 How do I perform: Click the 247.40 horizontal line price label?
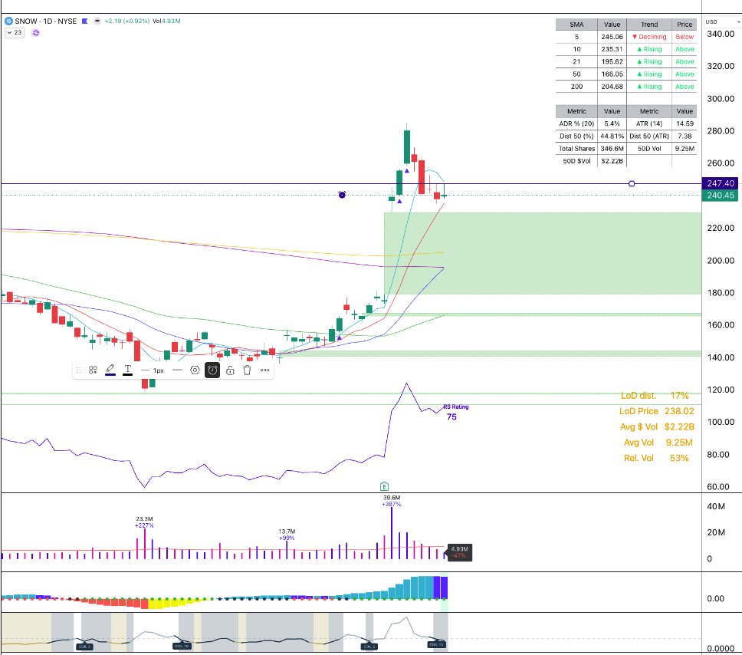coord(720,183)
